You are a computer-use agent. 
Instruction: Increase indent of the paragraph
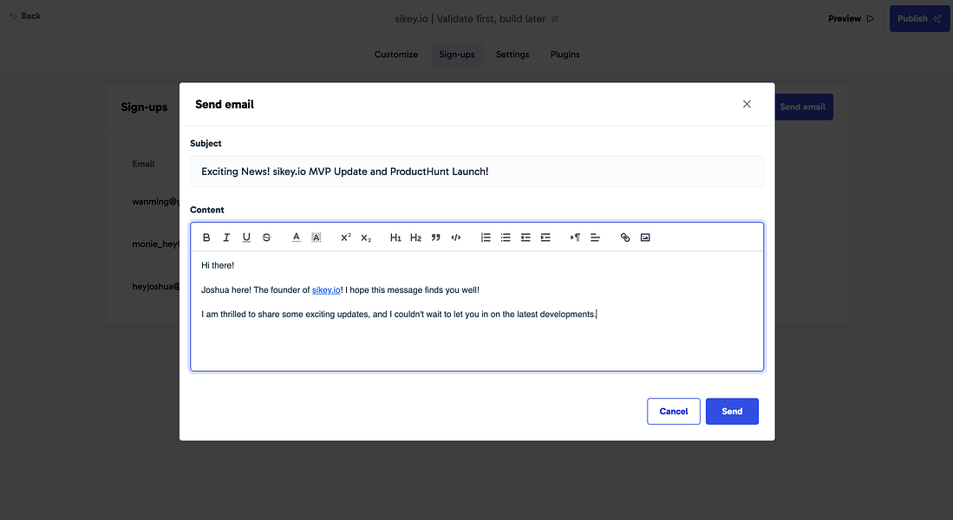click(x=545, y=237)
